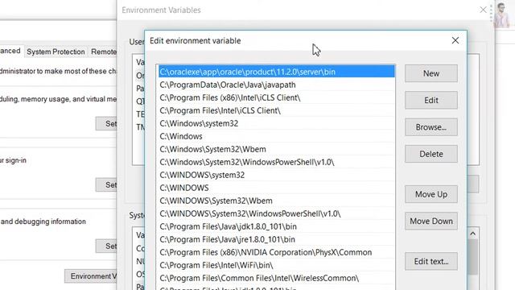Select C:\ProgramData\Oracle\Java\javapath entry

coord(276,85)
